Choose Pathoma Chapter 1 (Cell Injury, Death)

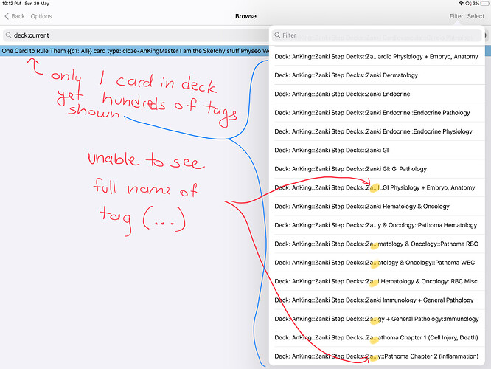(x=377, y=338)
